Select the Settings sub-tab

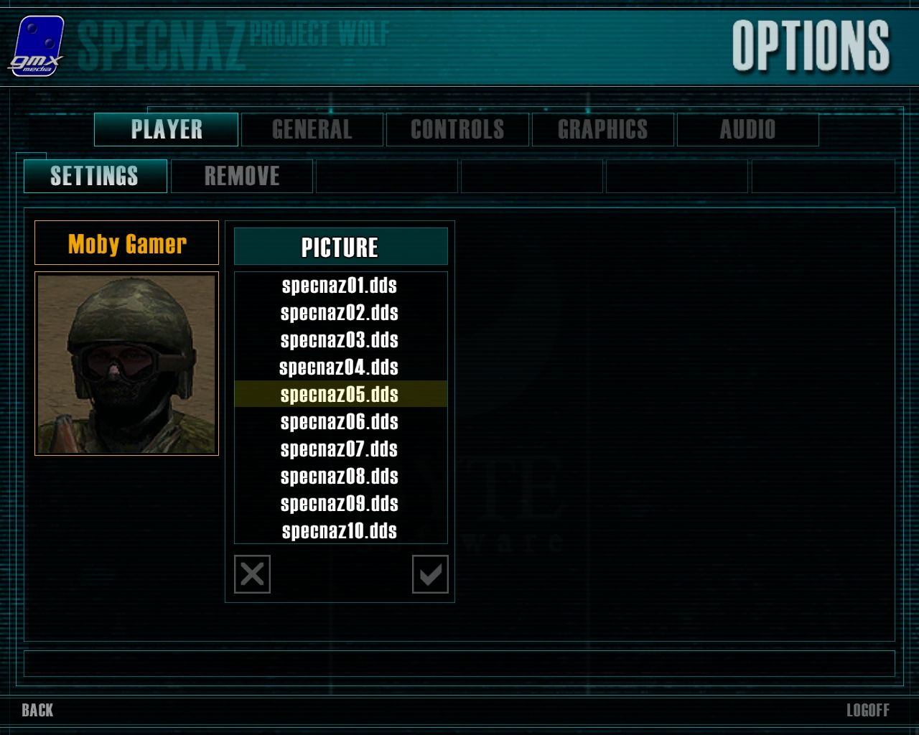click(95, 176)
